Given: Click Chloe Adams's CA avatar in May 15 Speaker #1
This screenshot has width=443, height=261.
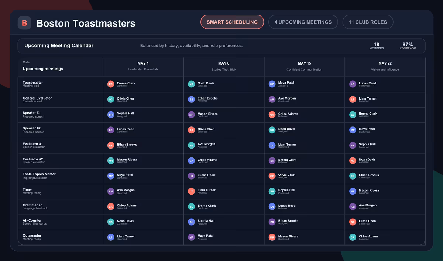Looking at the screenshot, I should [x=272, y=115].
